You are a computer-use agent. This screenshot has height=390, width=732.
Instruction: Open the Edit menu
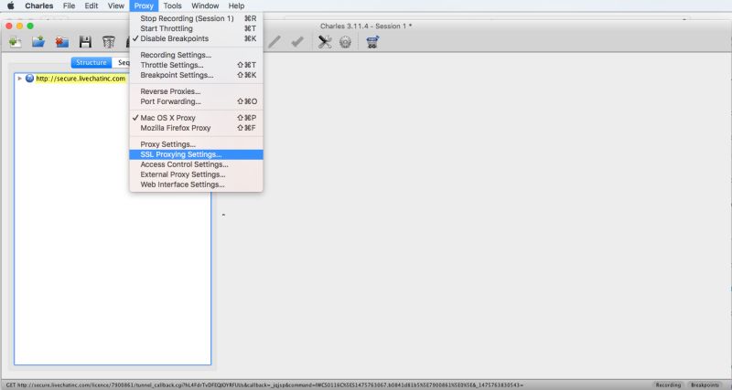pos(91,5)
